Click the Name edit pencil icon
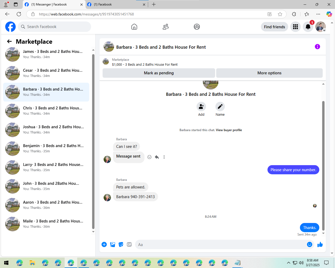Screen dimensions: 335x268 [x=220, y=107]
